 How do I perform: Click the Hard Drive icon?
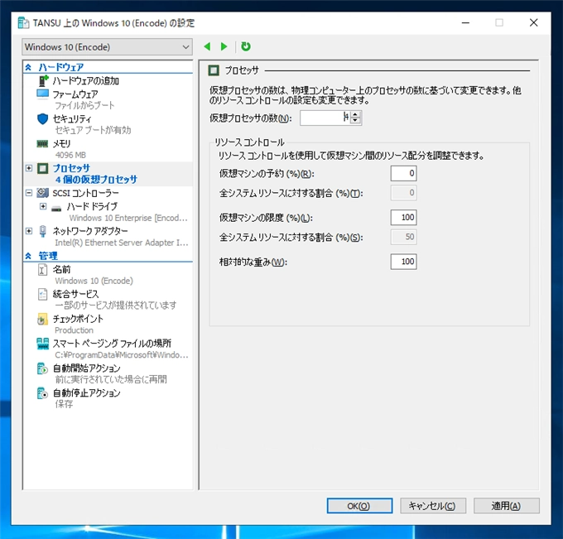56,209
